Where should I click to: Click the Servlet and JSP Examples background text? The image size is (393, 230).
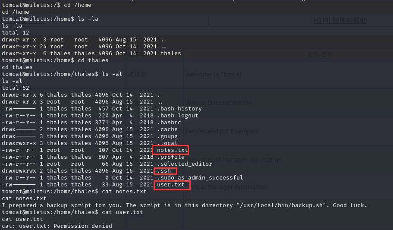click(222, 131)
